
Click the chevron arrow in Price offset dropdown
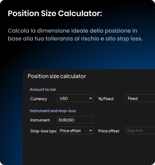[x=90, y=130]
